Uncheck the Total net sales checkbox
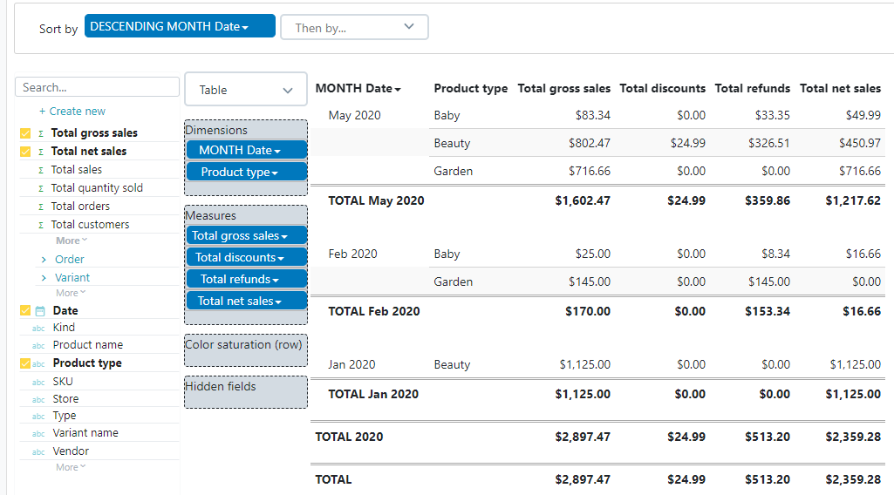 25,152
